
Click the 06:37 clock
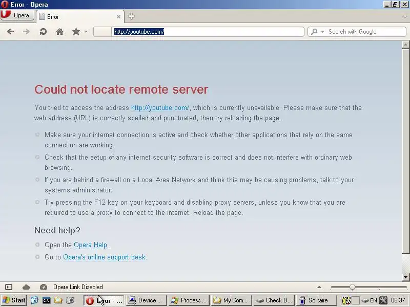click(398, 300)
